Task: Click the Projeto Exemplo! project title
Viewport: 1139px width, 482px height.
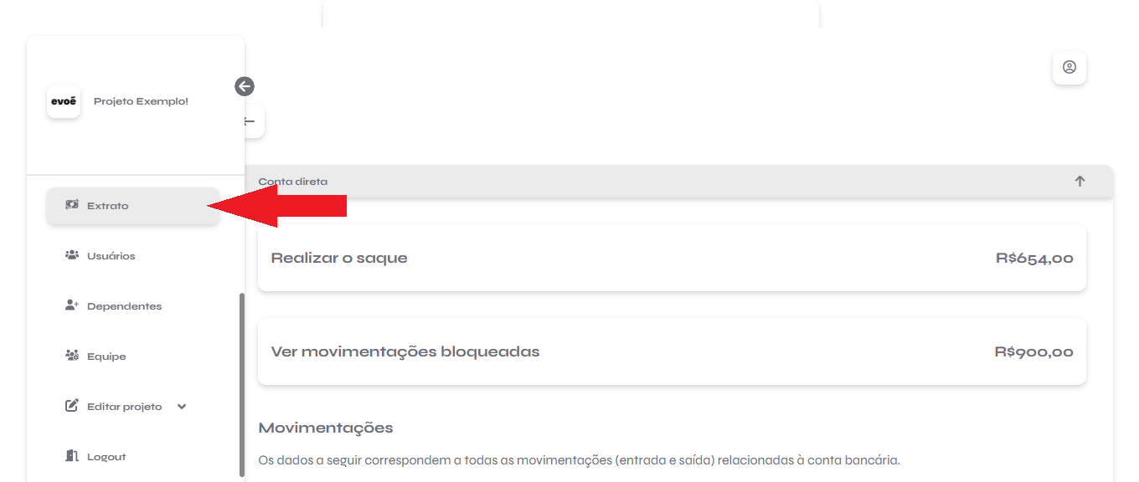Action: click(x=141, y=101)
